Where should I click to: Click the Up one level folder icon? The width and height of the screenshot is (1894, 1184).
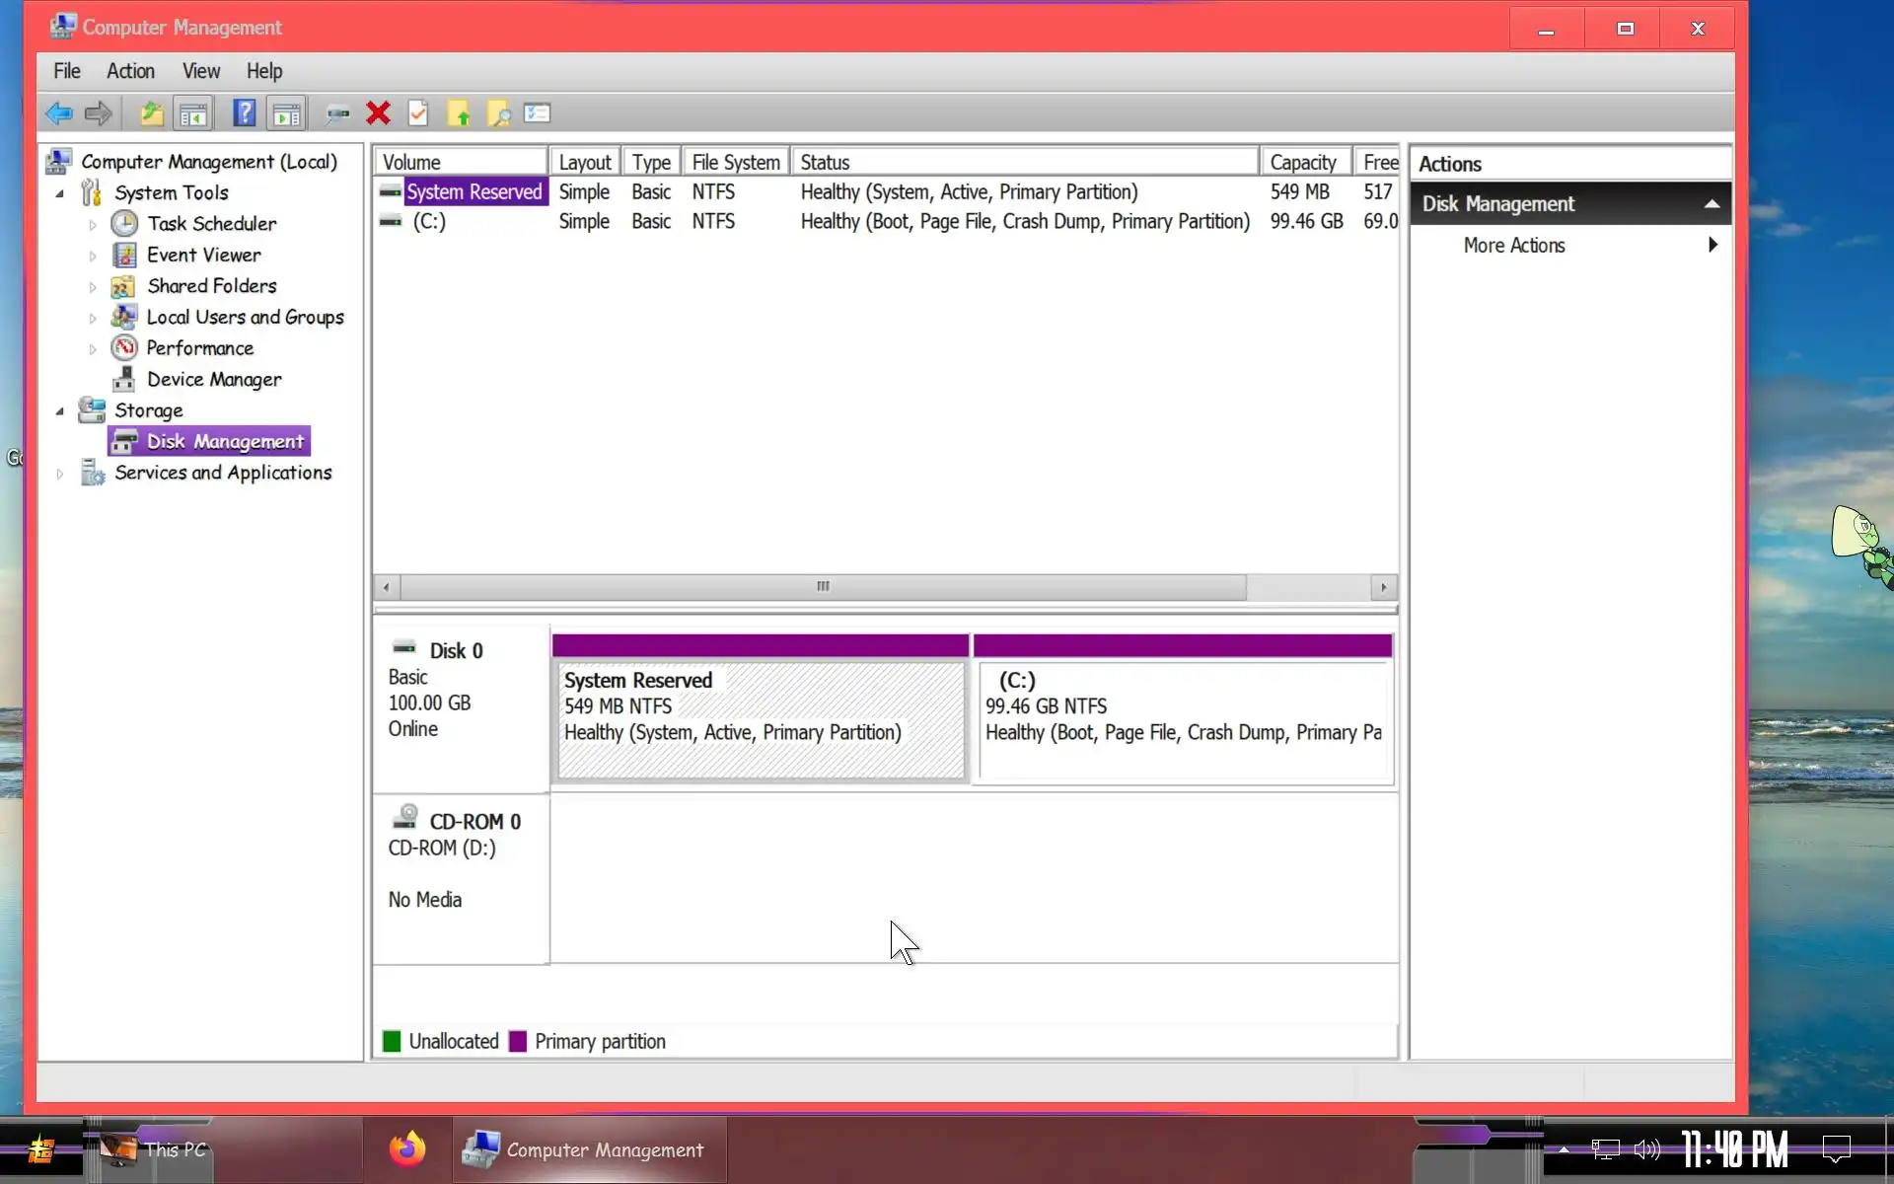(151, 113)
